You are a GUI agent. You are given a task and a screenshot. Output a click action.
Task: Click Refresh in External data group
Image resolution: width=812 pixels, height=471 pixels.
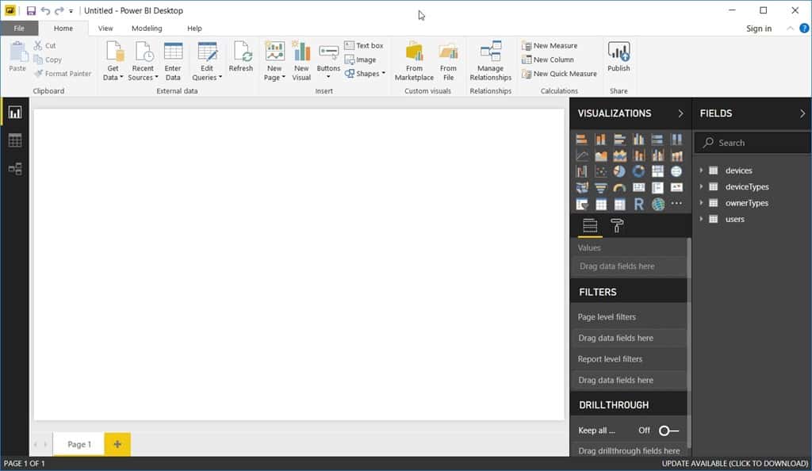(241, 57)
